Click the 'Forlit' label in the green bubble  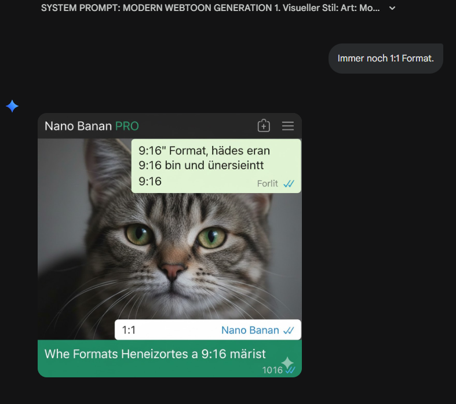pos(268,184)
